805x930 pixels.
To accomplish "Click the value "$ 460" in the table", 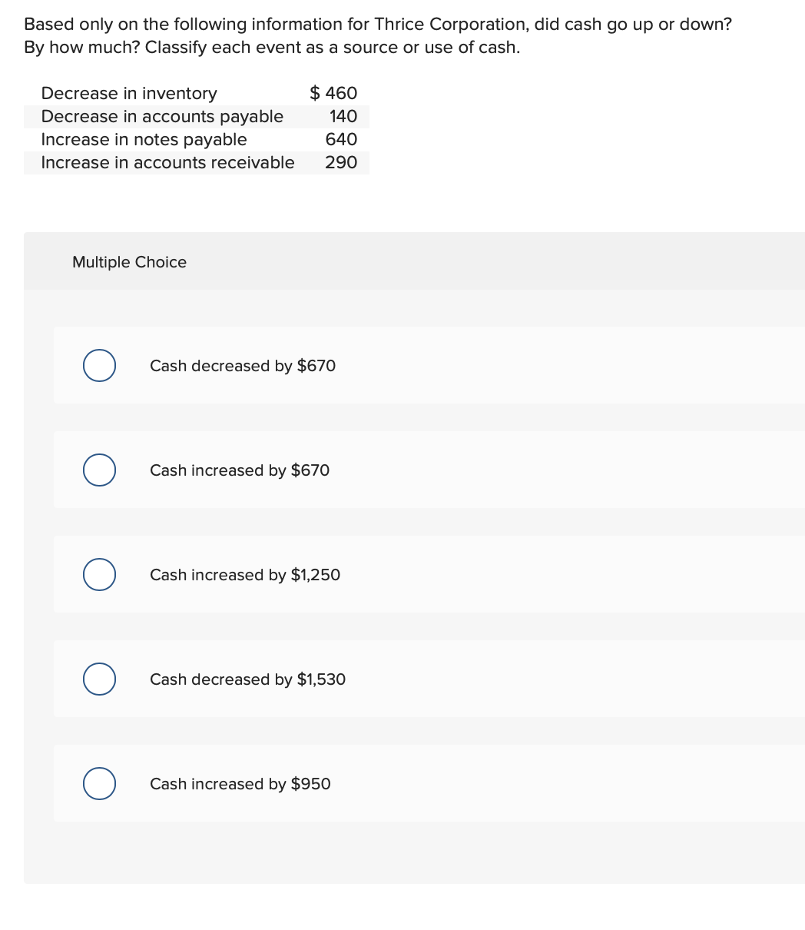I will 333,93.
